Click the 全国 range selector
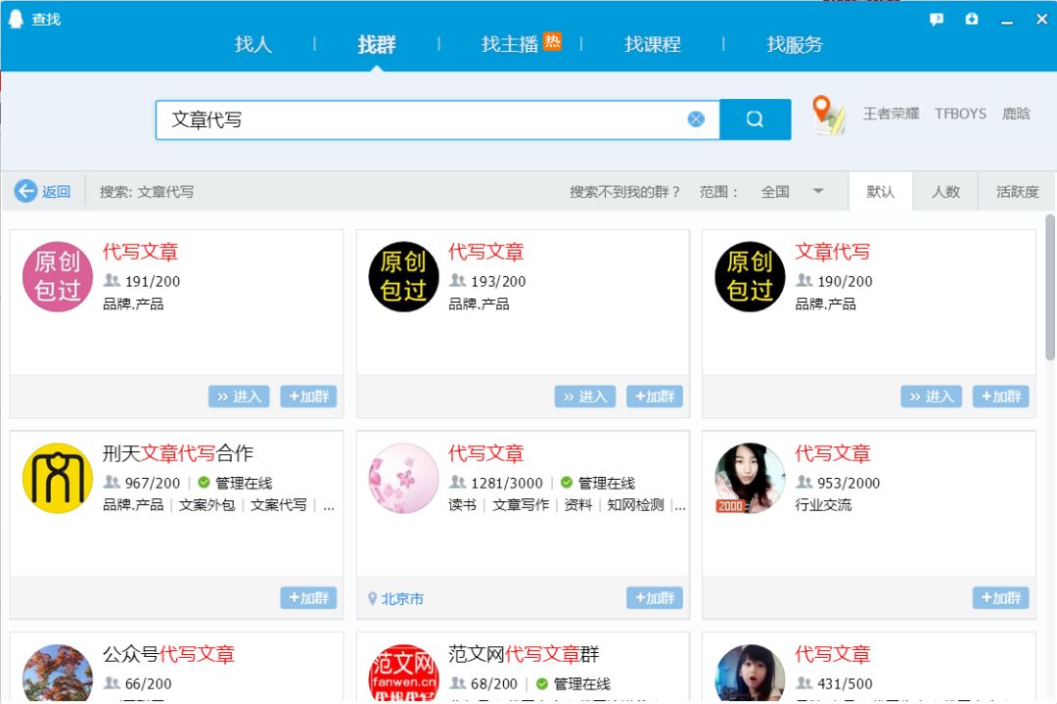Viewport: 1057px width, 704px height. (x=775, y=192)
